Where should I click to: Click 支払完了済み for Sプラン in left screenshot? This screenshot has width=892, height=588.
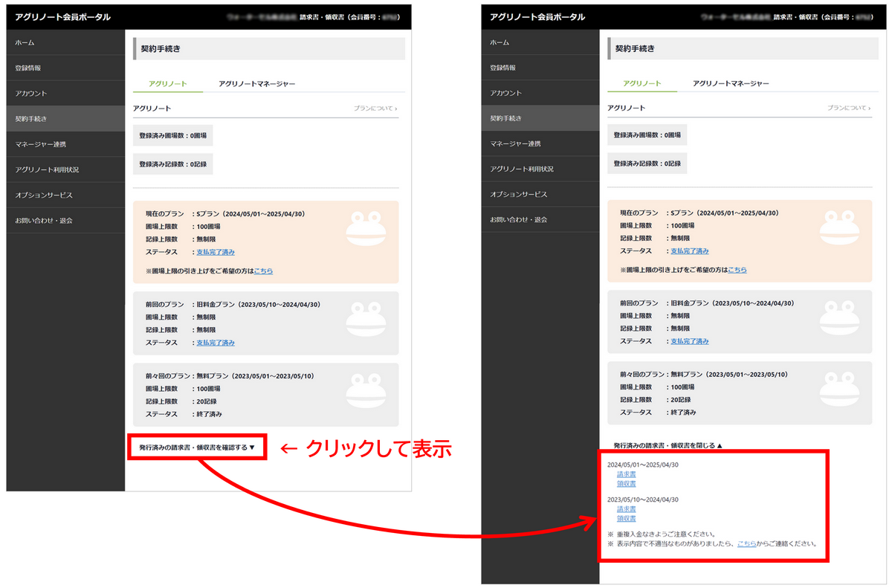tap(216, 252)
